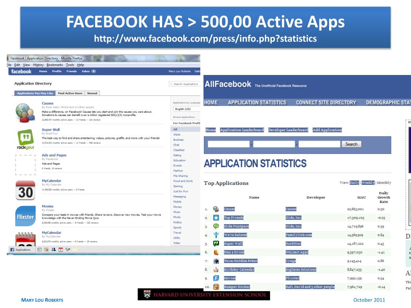Open the Texas HoldEm Poker name link

(241, 261)
